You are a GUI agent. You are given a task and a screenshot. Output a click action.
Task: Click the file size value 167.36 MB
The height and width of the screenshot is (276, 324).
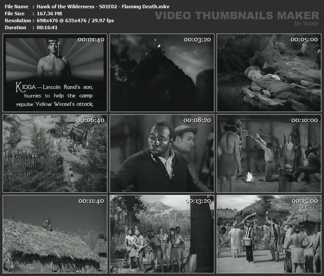pyautogui.click(x=49, y=14)
